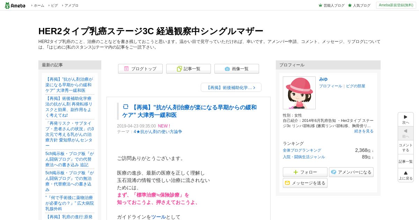Open 人気ブログ with star icon
This screenshot has width=419, height=220.
359,6
